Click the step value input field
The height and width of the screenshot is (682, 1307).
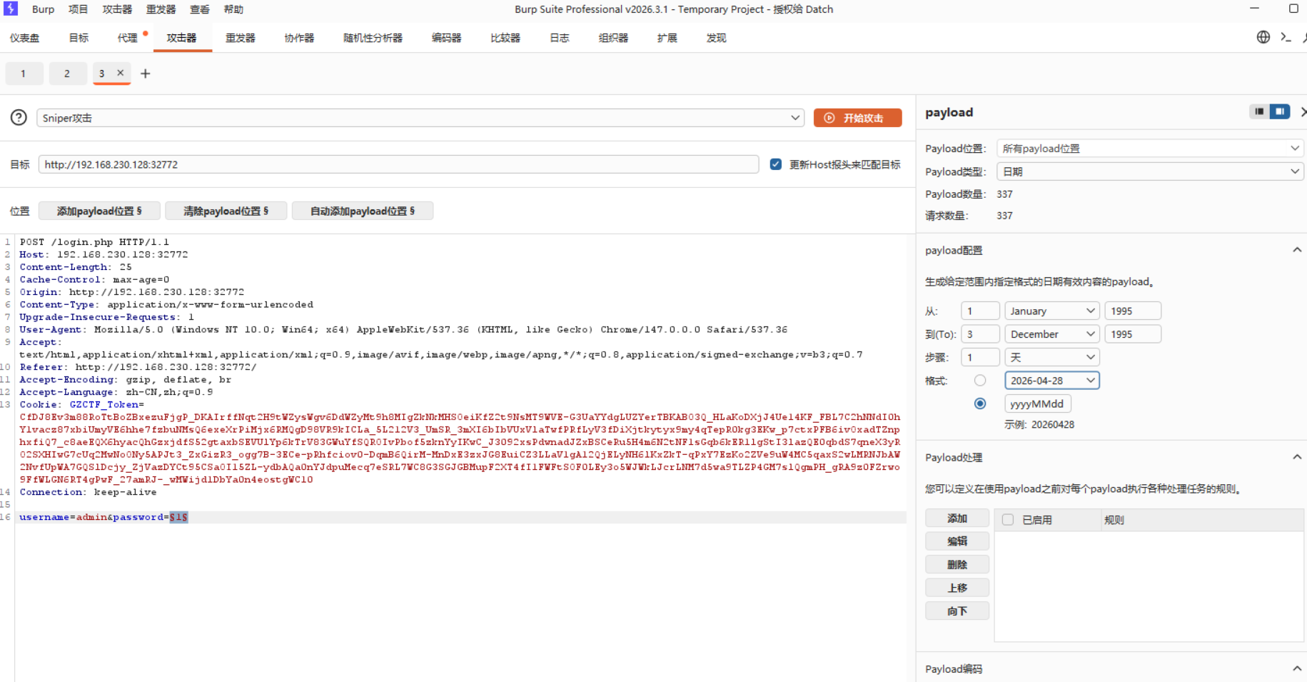pos(980,357)
